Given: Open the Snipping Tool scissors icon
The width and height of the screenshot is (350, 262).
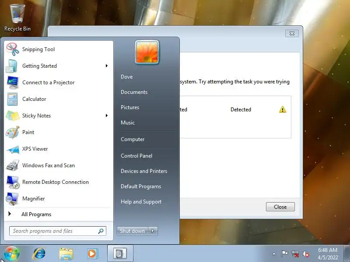Looking at the screenshot, I should point(13,49).
